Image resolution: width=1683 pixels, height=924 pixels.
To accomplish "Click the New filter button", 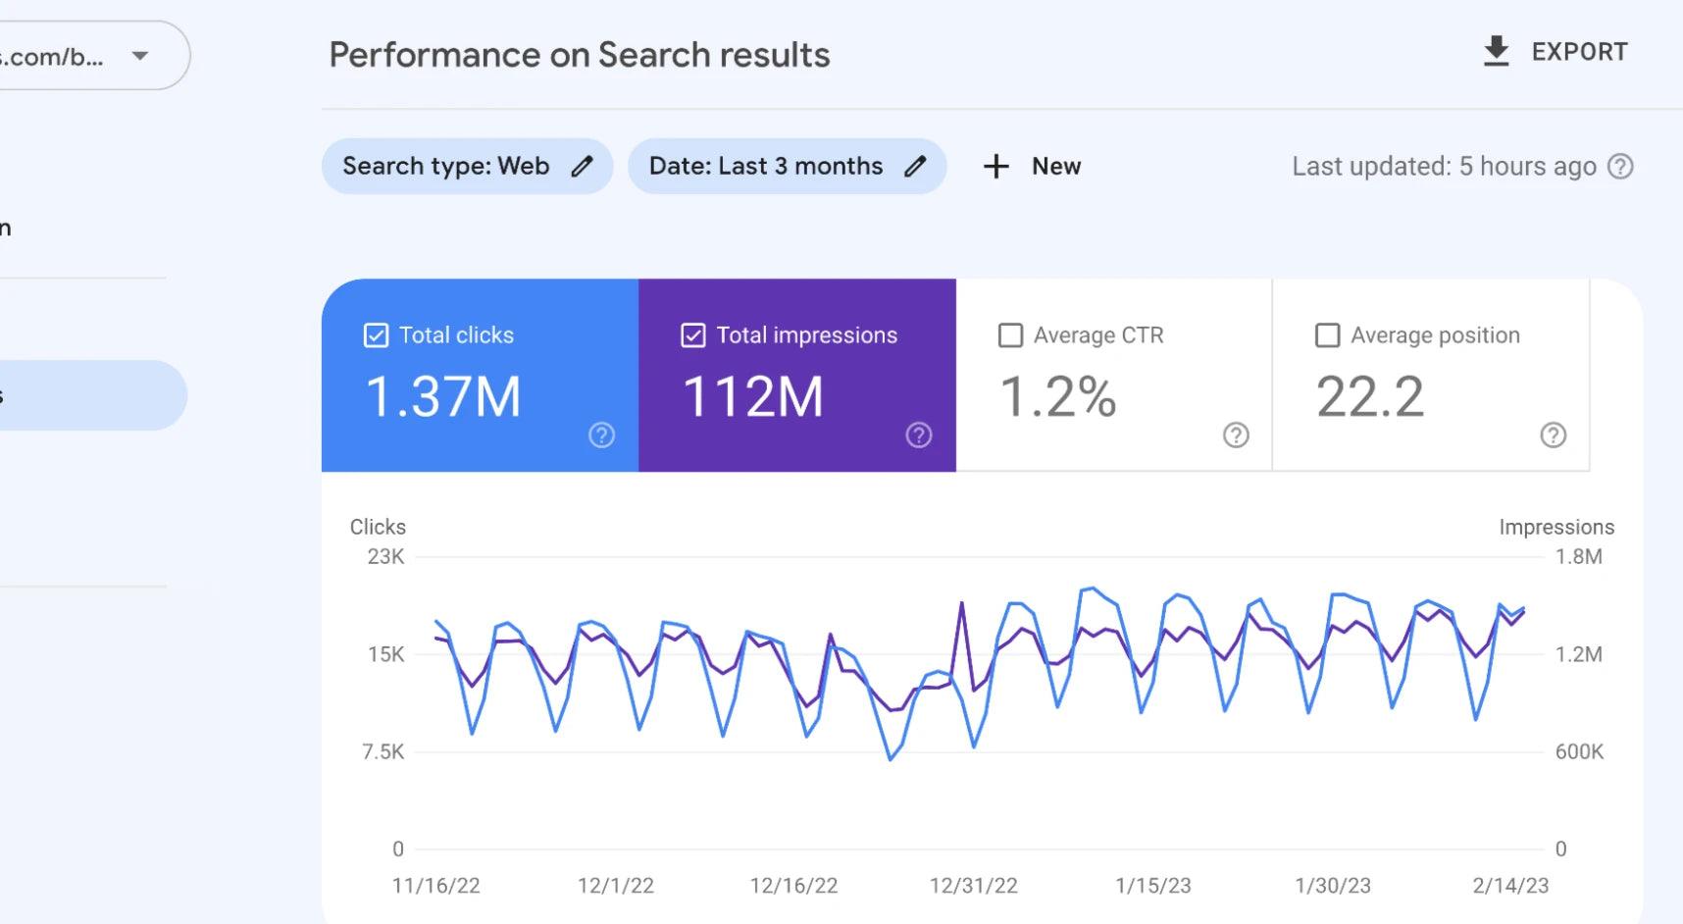I will (1055, 167).
